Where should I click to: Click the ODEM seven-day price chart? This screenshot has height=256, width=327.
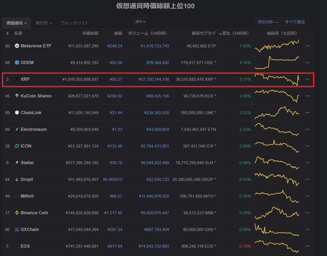(277, 63)
